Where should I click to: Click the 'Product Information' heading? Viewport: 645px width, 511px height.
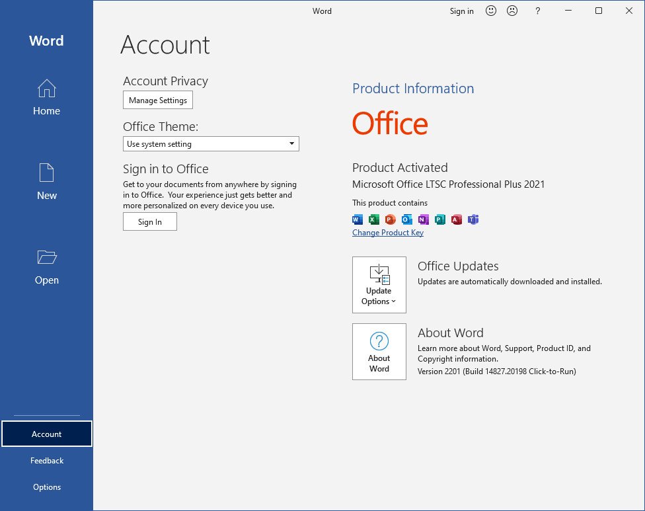pos(413,89)
